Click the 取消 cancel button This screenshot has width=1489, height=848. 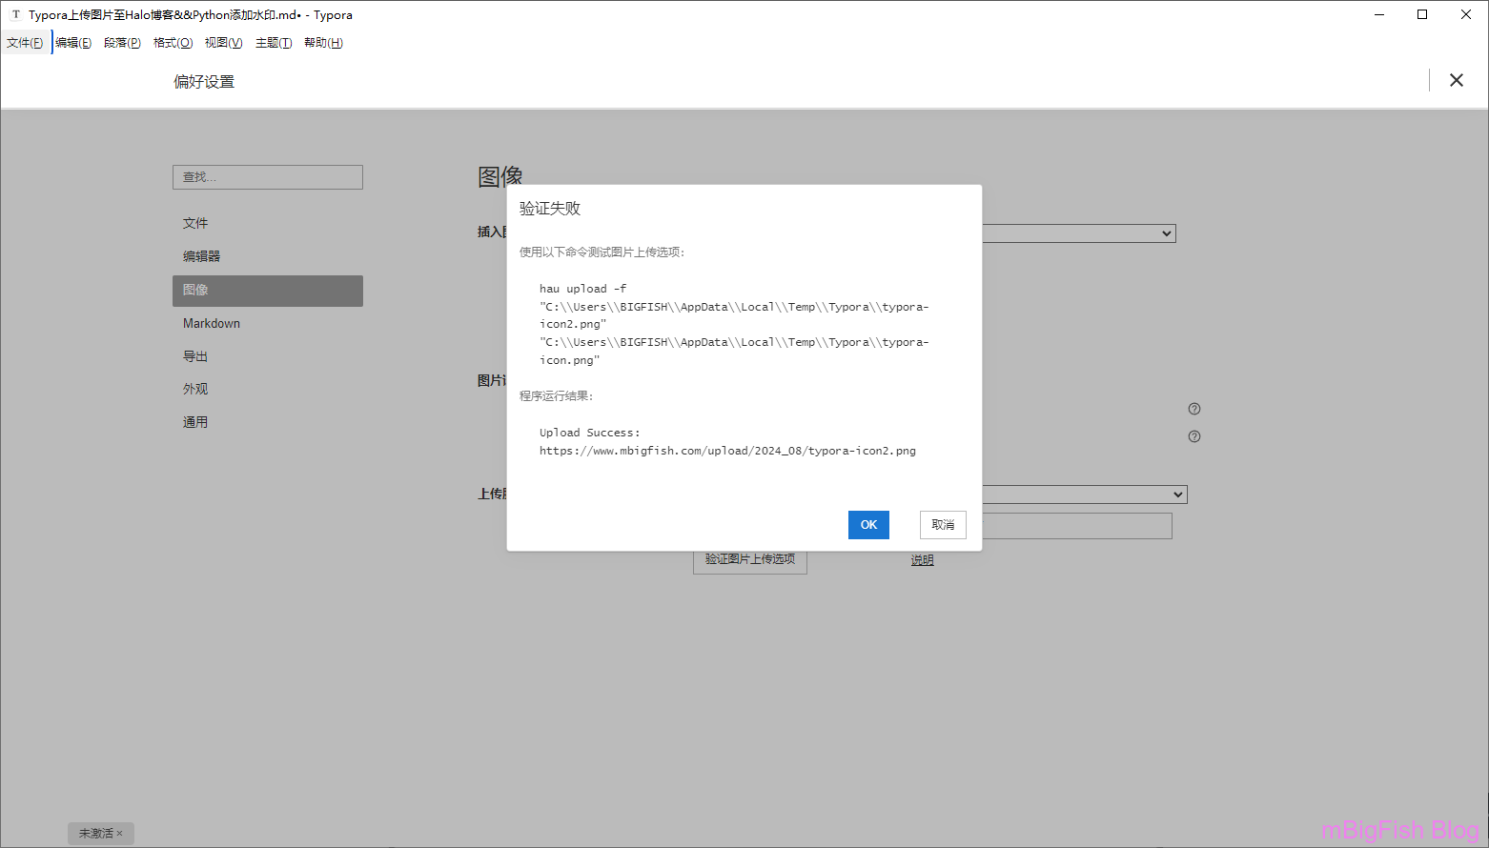[943, 525]
